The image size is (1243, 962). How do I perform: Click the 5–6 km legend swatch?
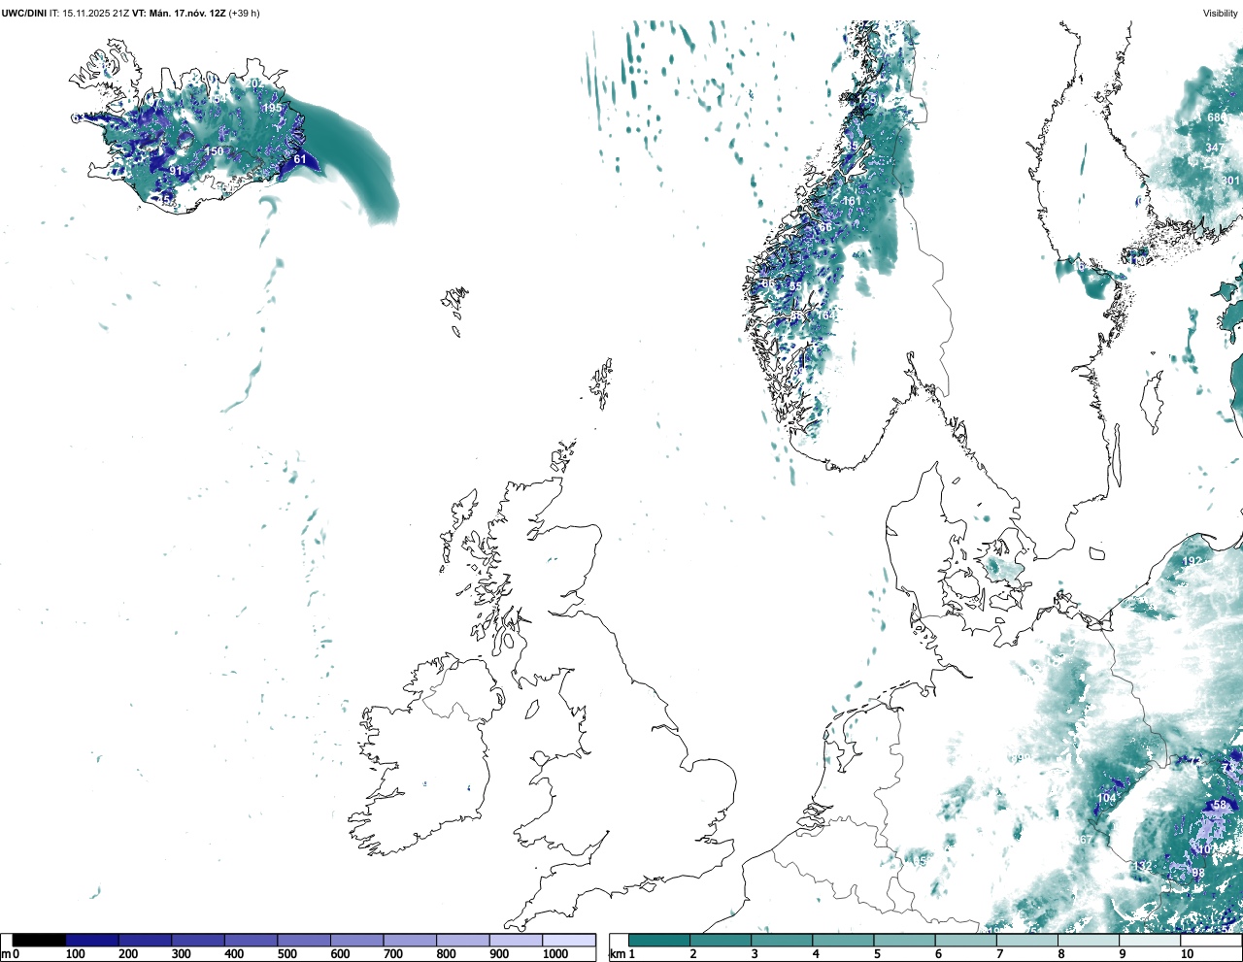point(904,941)
